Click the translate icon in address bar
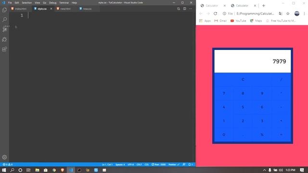The width and height of the screenshot is (308, 173). click(x=281, y=13)
